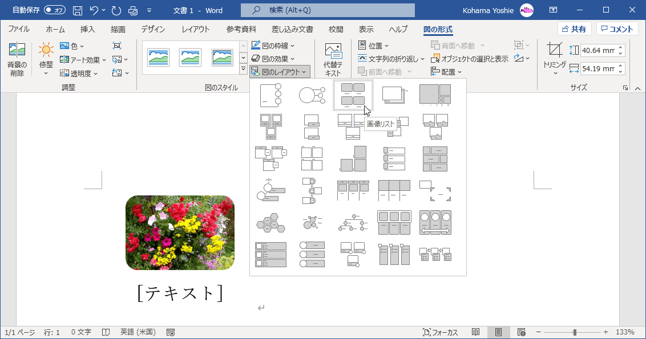Select the circles with bars vertical list layout

[312, 255]
